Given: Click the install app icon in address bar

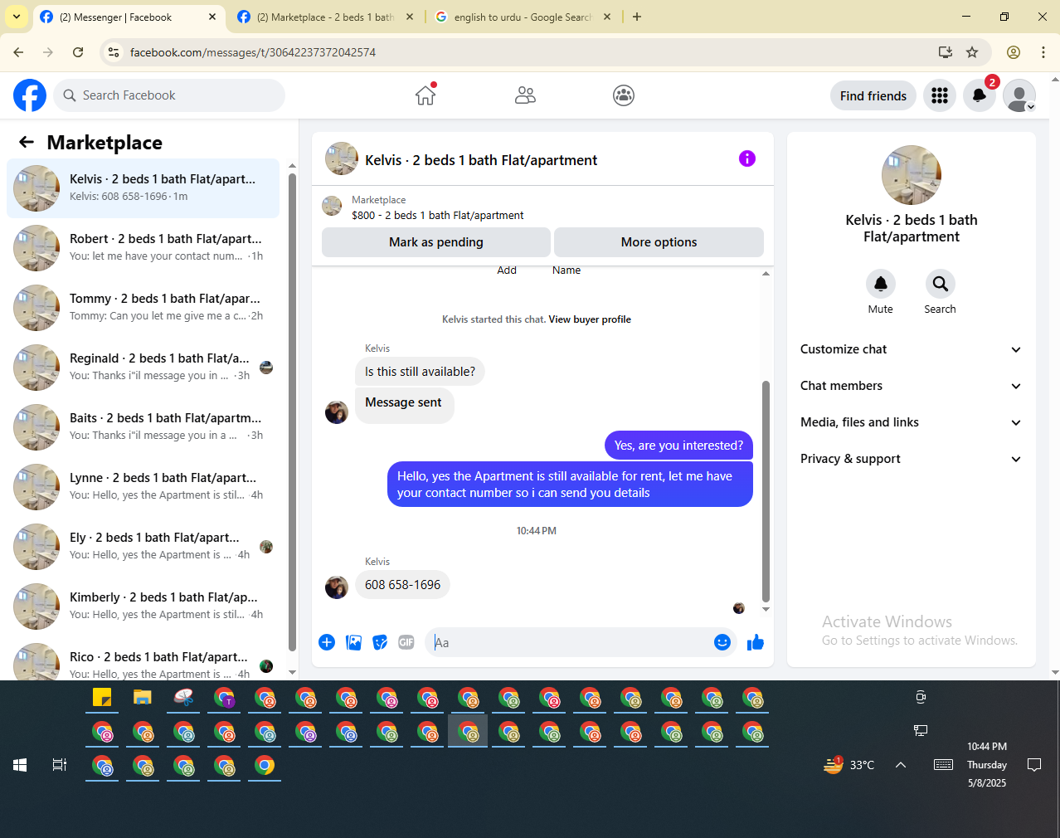Looking at the screenshot, I should point(945,52).
